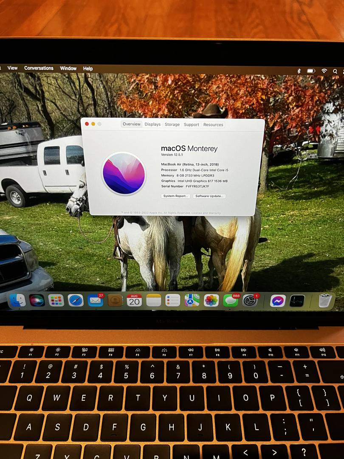This screenshot has height=459, width=344.
Task: Click the Bluetooth status icon
Action: tap(299, 71)
